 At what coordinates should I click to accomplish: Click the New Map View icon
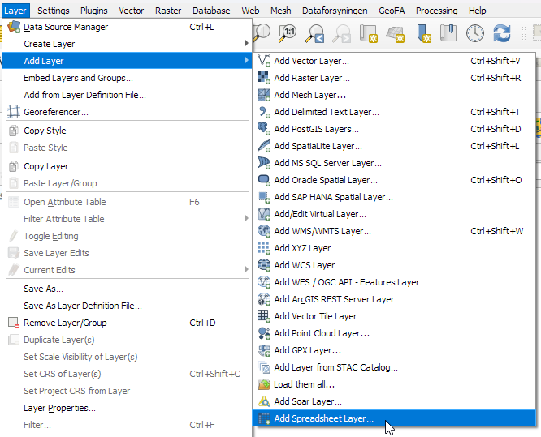(x=370, y=32)
